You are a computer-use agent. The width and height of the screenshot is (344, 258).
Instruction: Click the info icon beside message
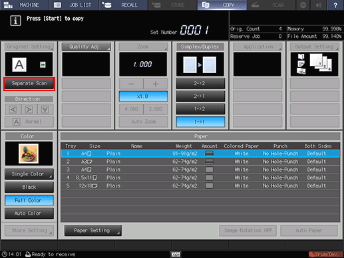(x=15, y=21)
